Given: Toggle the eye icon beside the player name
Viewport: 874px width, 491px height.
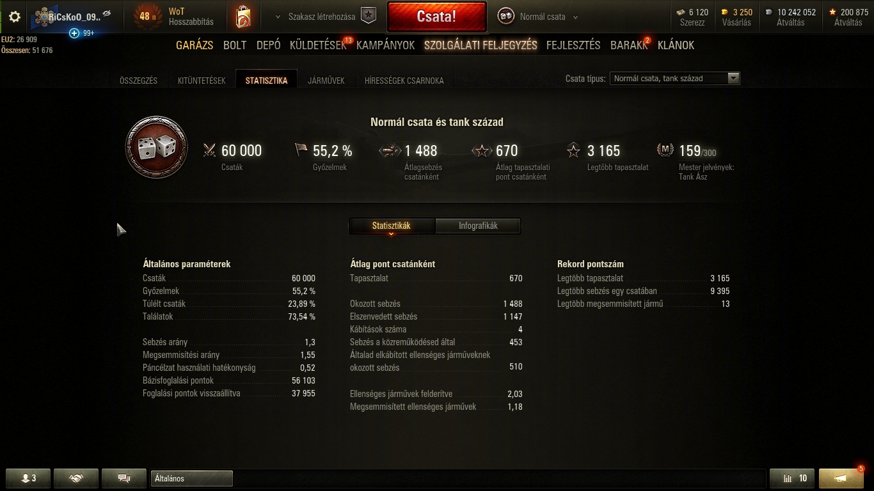Looking at the screenshot, I should pyautogui.click(x=107, y=13).
